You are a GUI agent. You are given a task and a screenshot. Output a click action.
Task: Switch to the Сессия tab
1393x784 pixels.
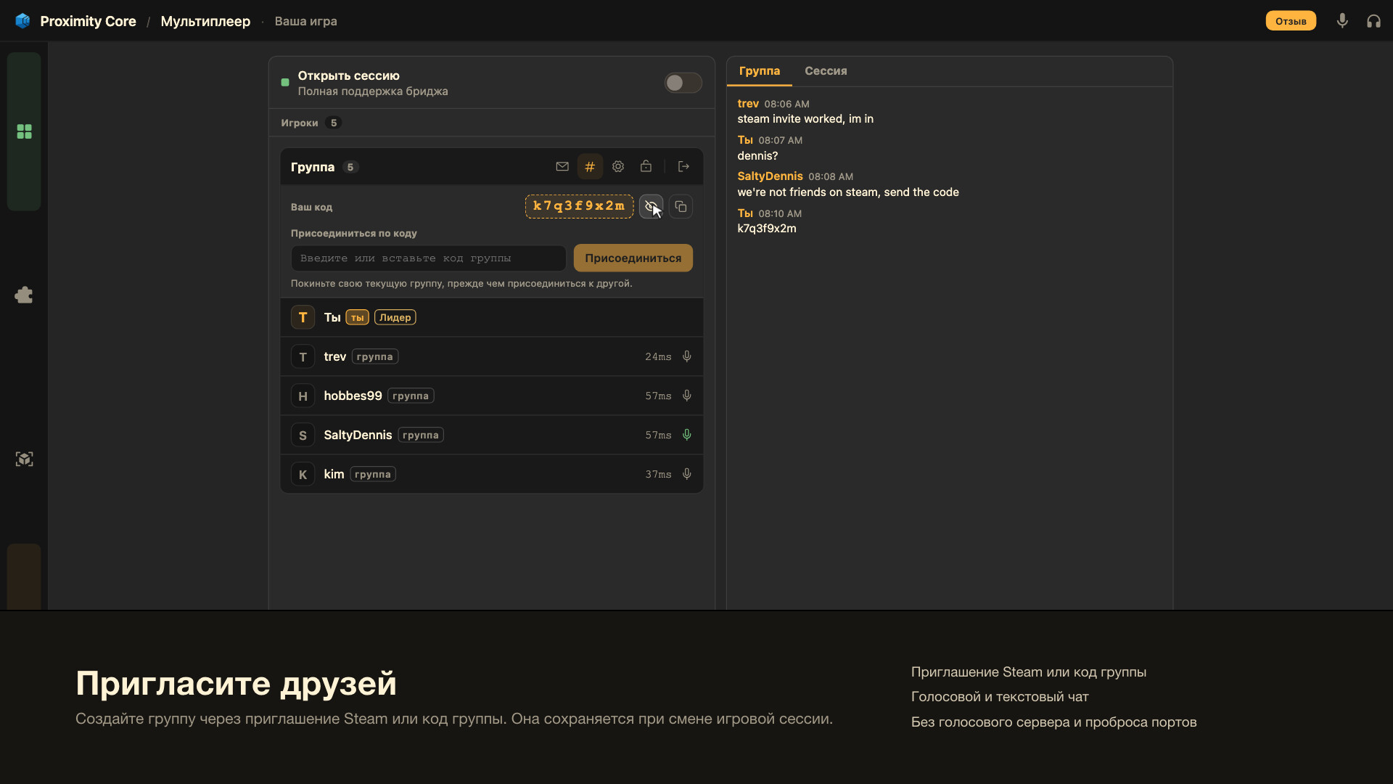click(x=826, y=71)
